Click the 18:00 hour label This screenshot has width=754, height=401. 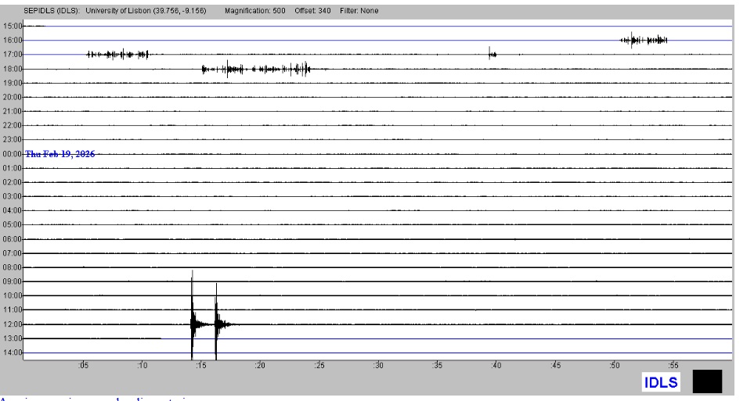[x=13, y=69]
